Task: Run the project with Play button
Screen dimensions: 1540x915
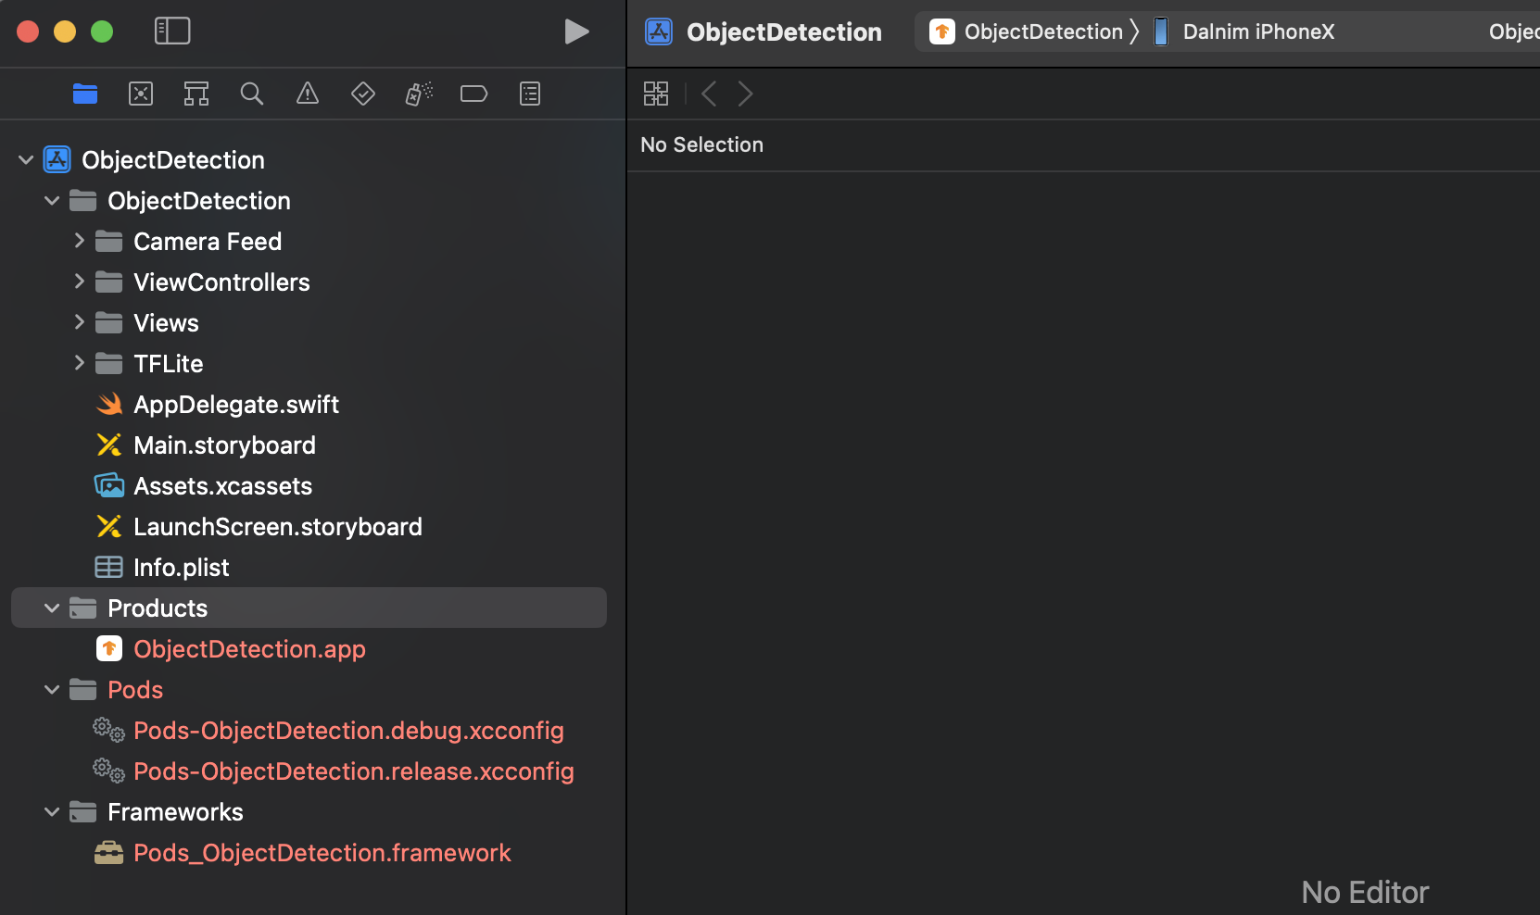Action: click(576, 31)
